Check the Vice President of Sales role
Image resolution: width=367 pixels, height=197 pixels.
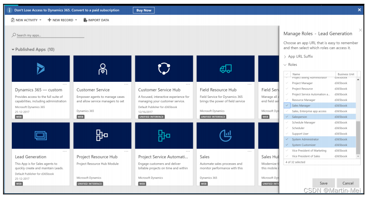(x=287, y=156)
